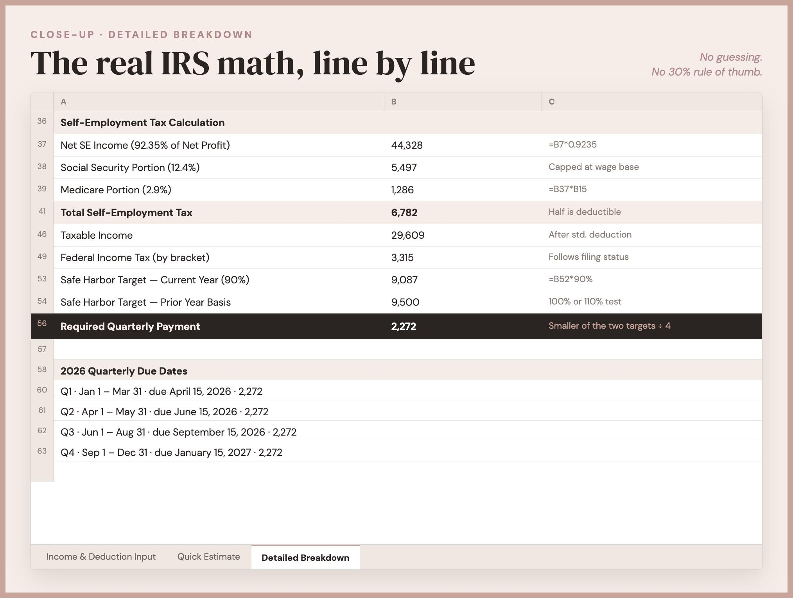Switch to the Income & Deduction Input tab
The image size is (793, 598).
click(101, 557)
